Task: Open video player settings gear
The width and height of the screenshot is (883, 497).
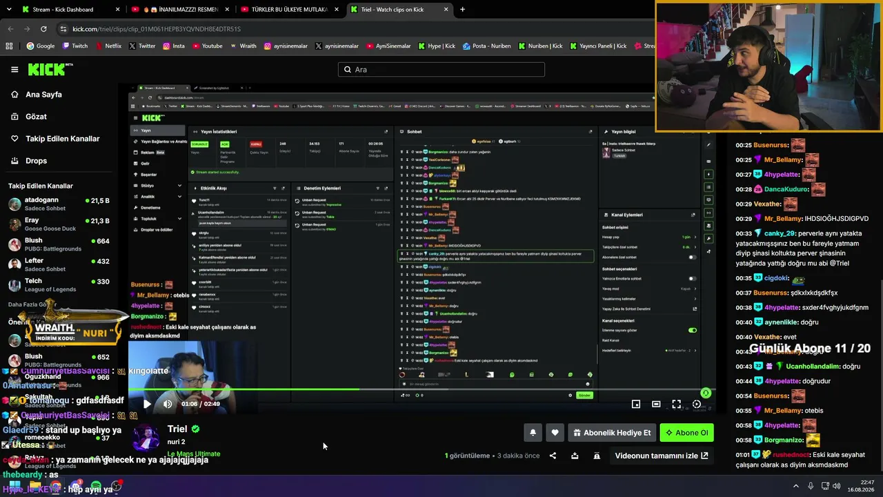Action: point(697,404)
